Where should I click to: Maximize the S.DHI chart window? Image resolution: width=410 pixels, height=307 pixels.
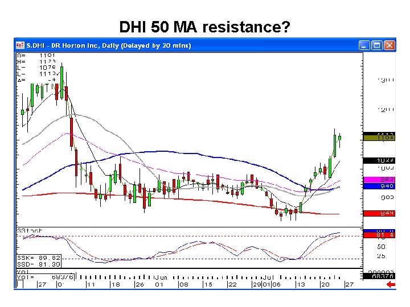(x=377, y=45)
